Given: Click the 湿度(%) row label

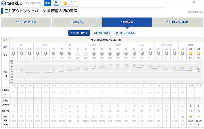Looking at the screenshot, I should click(x=5, y=111).
